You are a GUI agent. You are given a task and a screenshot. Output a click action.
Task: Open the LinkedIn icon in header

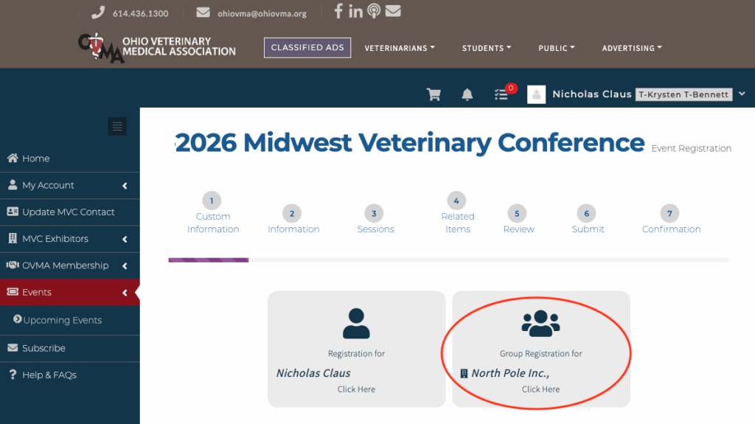point(356,11)
